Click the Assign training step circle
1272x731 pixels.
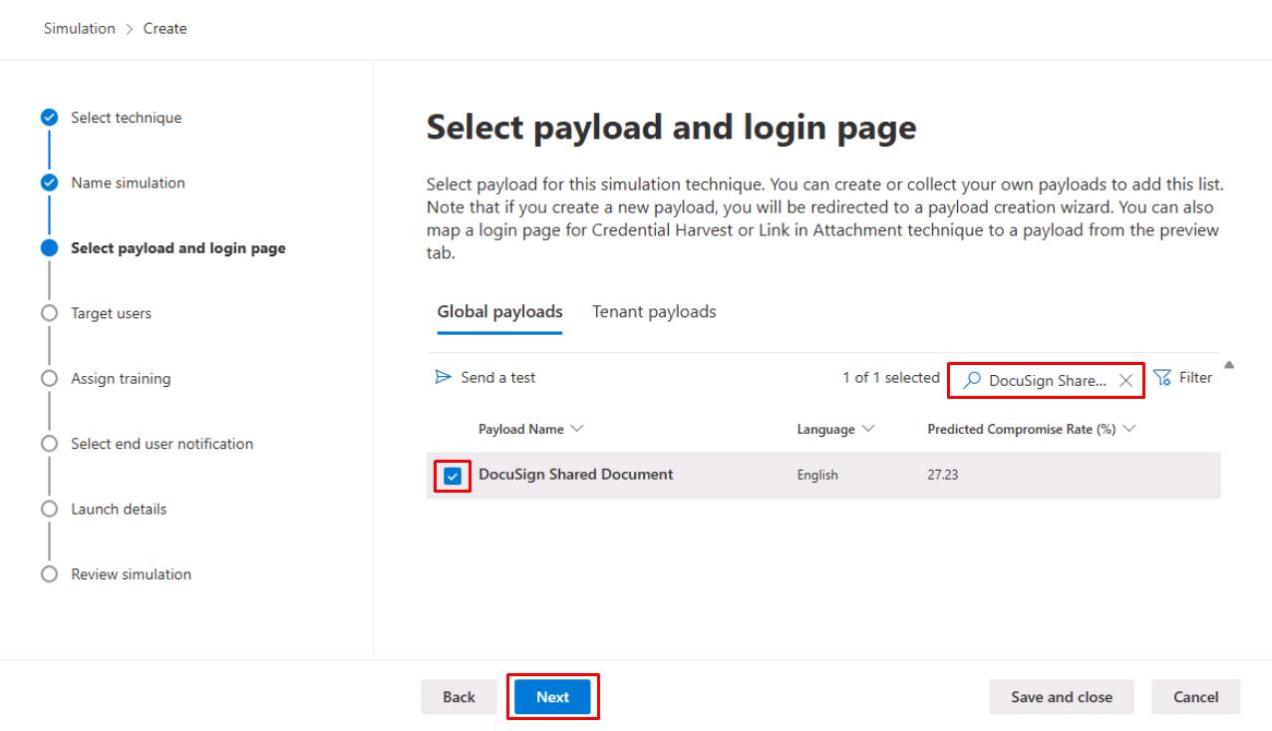[x=49, y=379]
